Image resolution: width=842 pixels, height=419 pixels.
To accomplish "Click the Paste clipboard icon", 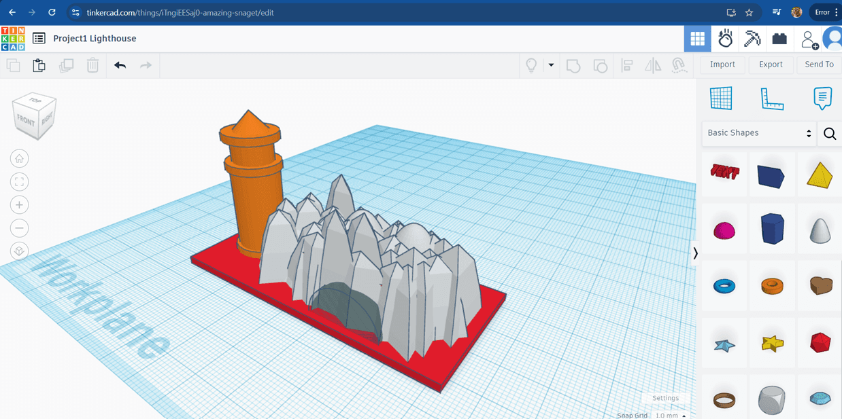I will tap(39, 65).
